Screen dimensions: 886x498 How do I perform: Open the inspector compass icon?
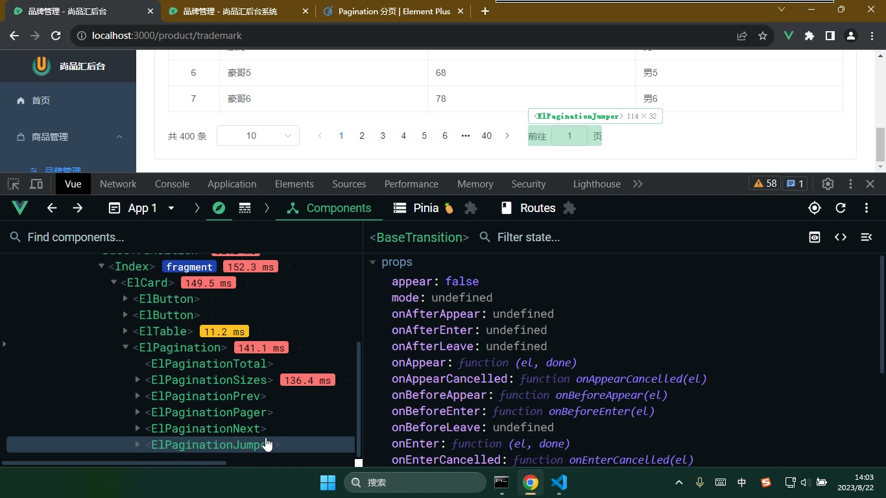coord(219,208)
